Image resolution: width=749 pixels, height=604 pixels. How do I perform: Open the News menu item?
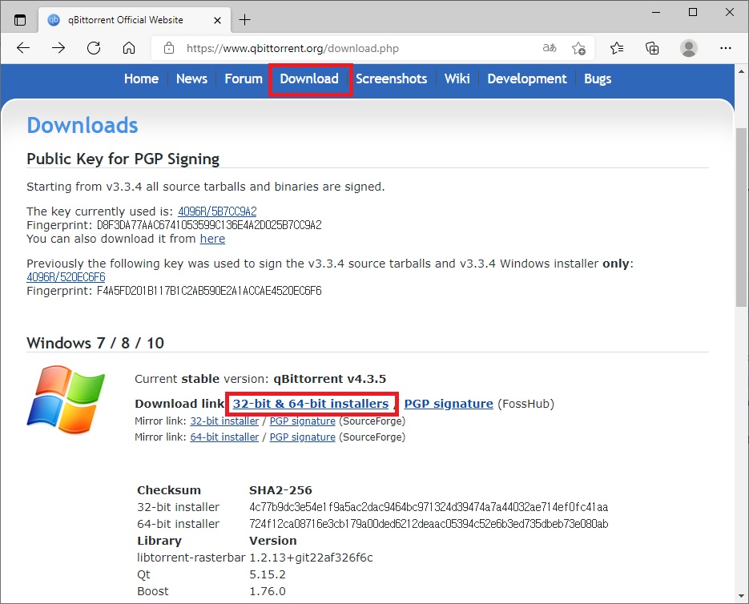191,79
